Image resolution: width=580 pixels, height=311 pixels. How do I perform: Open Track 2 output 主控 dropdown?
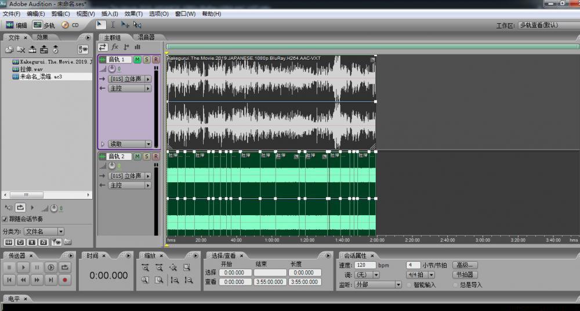[129, 186]
